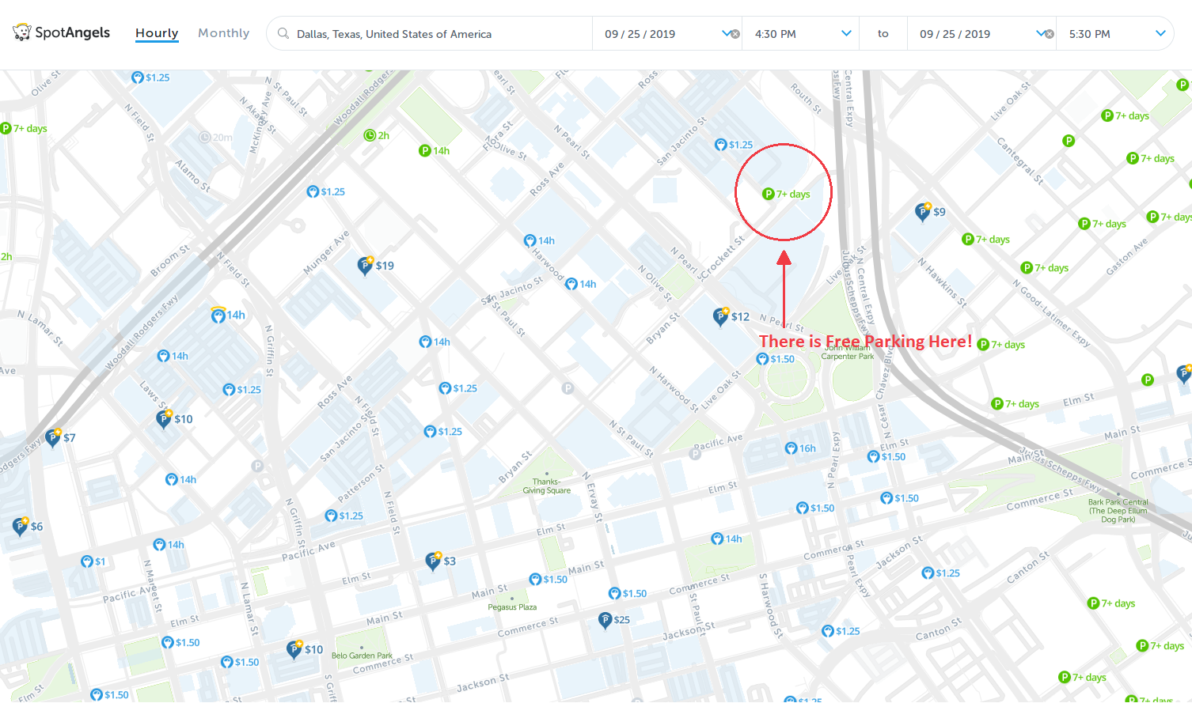The height and width of the screenshot is (703, 1192).
Task: Switch to the Hourly tab
Action: [157, 33]
